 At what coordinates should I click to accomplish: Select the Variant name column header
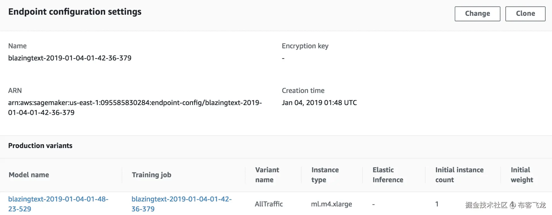[x=267, y=175]
